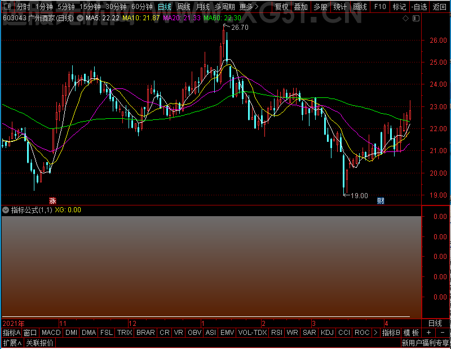Open the 指标B menu
The height and width of the screenshot is (349, 451).
click(x=391, y=333)
